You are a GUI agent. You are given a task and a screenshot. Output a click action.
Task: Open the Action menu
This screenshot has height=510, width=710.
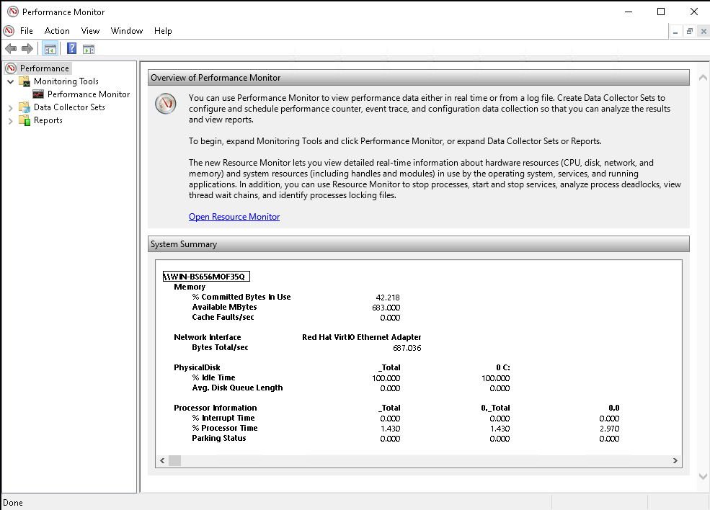[x=57, y=31]
